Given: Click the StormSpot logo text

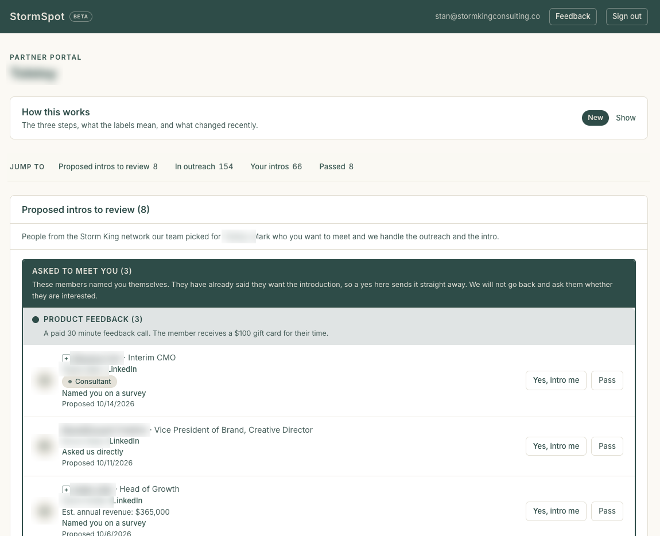Looking at the screenshot, I should click(37, 17).
